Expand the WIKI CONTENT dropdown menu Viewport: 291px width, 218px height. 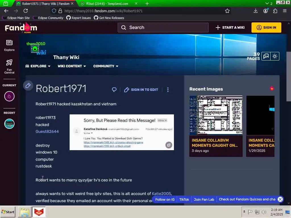(x=72, y=66)
